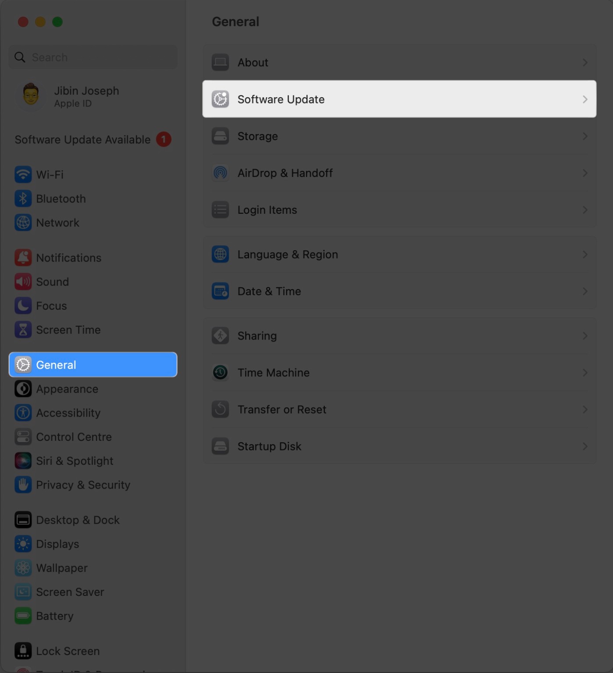Click the Date & Time calendar icon
Image resolution: width=613 pixels, height=673 pixels.
[220, 291]
